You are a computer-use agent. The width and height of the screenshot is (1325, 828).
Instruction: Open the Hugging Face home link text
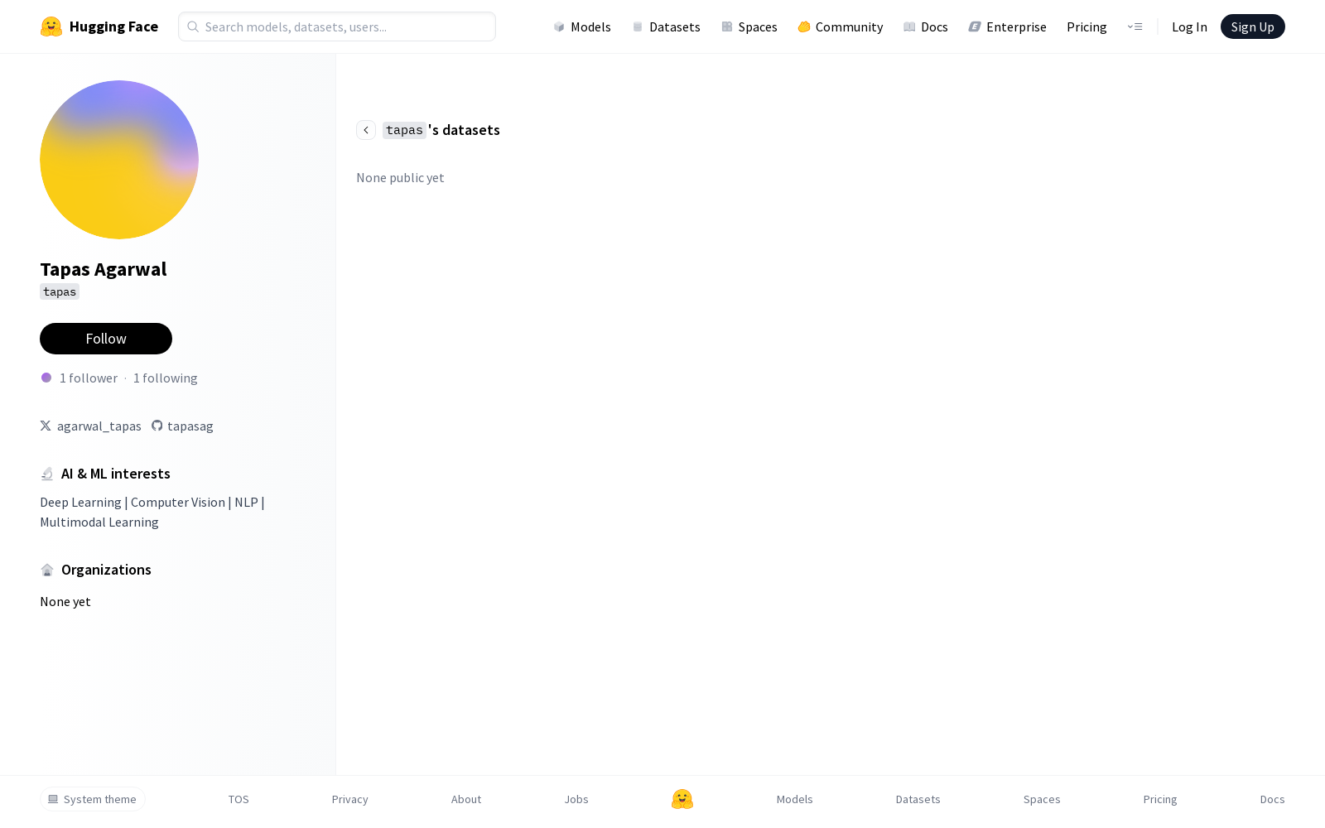click(x=113, y=26)
